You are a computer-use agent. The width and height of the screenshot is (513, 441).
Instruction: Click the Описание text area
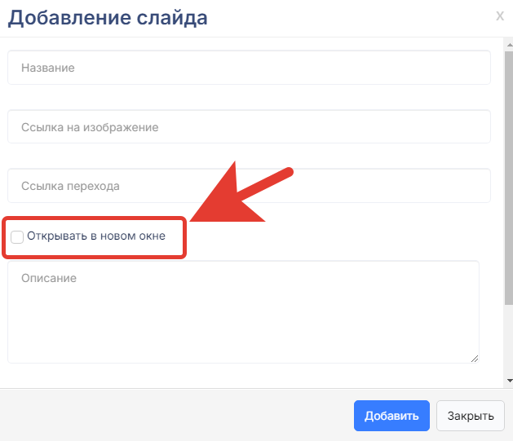click(x=243, y=312)
